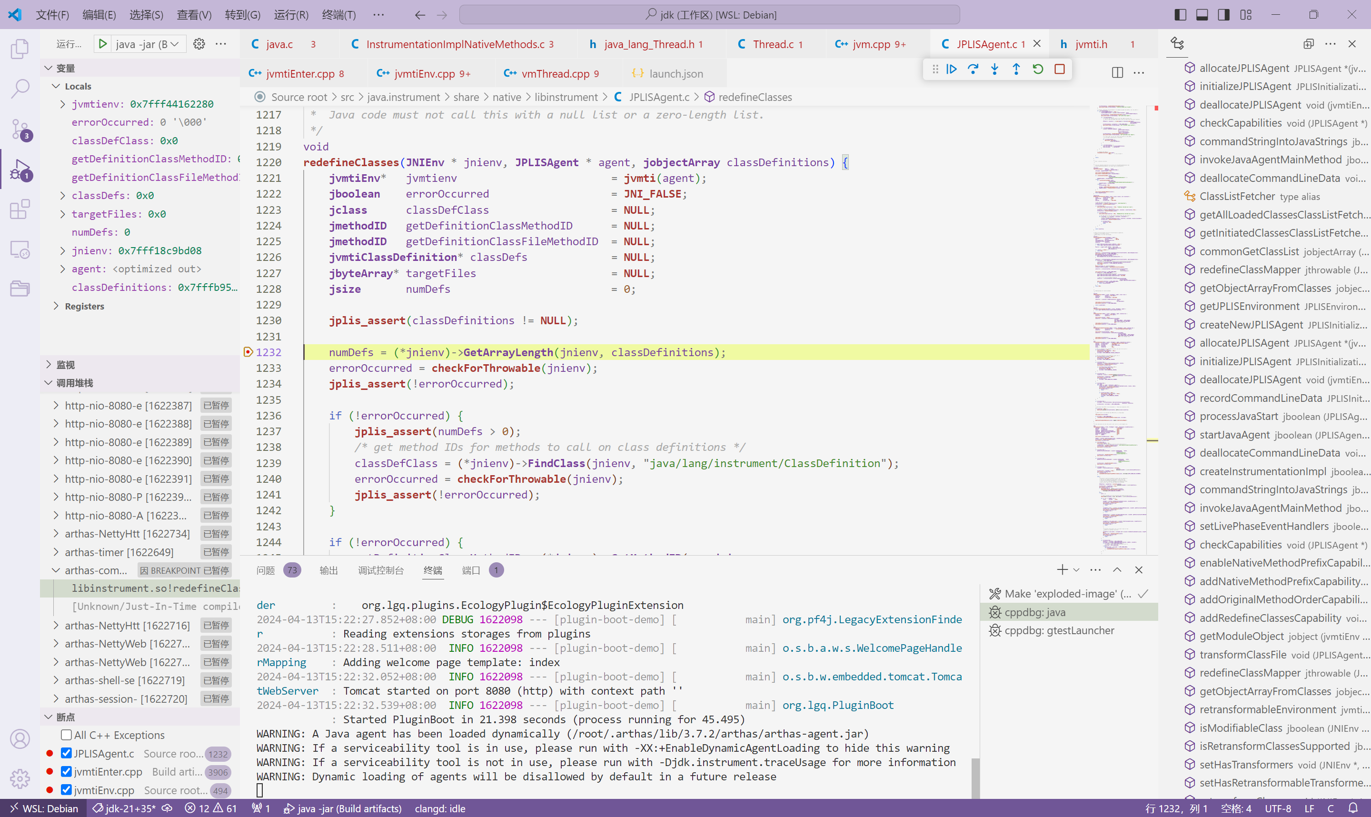Open Source Control view with badge 3
1371x817 pixels.
point(20,130)
